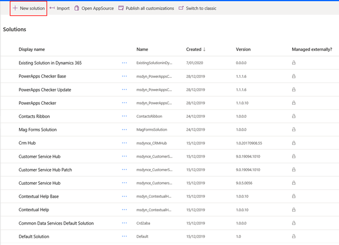Sort by the Display name column header
This screenshot has height=245, width=339.
tap(32, 50)
